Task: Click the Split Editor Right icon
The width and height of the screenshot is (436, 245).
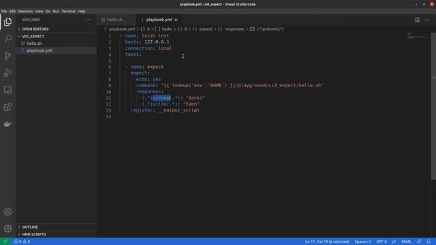Action: (417, 20)
